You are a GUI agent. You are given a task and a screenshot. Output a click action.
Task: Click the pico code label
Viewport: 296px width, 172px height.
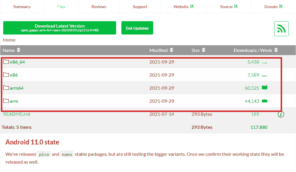[44, 154]
